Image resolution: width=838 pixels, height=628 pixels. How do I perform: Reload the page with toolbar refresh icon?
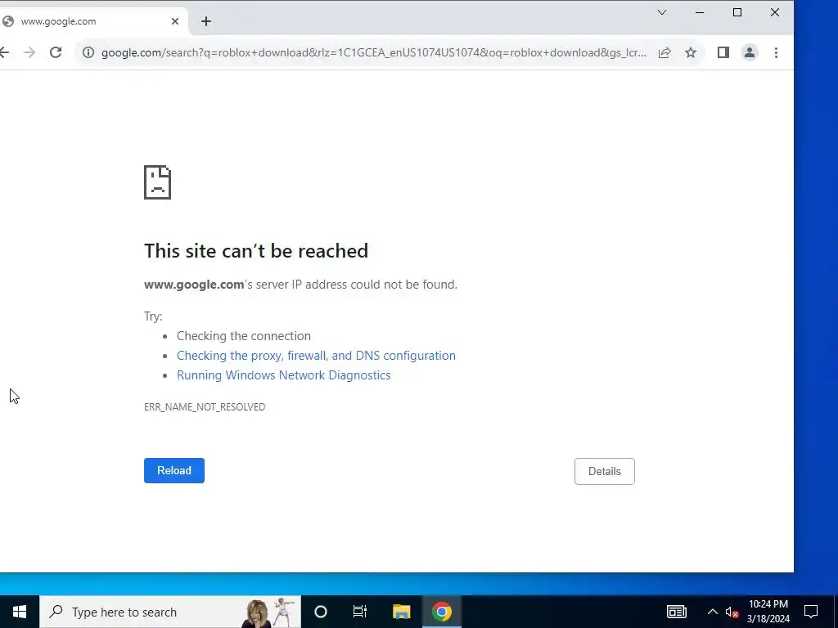56,52
